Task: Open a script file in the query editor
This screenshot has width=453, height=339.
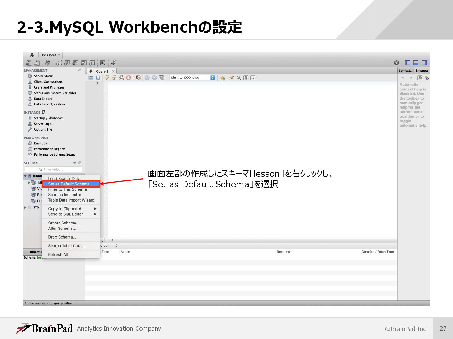Action: pyautogui.click(x=91, y=78)
